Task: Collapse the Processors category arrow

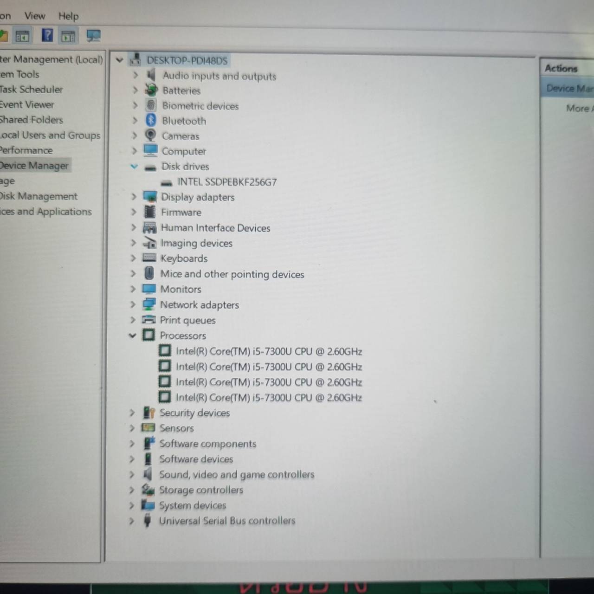Action: tap(132, 335)
